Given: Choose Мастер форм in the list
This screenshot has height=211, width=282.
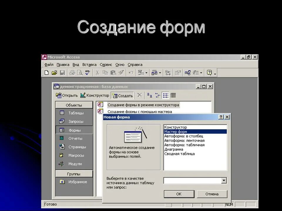Looking at the screenshot, I should pos(195,132).
